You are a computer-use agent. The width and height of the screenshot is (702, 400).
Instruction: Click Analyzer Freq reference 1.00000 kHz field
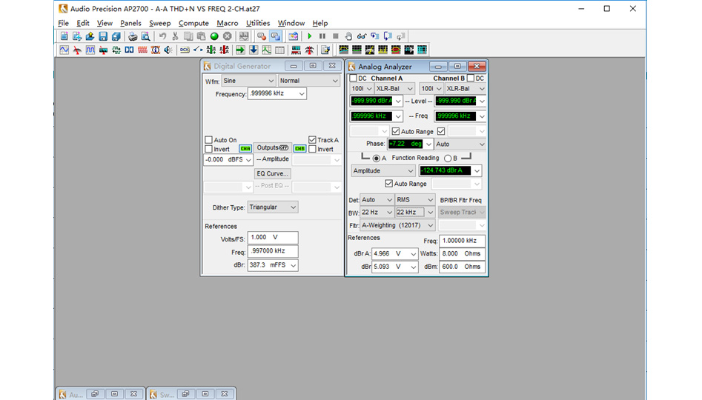tap(462, 241)
